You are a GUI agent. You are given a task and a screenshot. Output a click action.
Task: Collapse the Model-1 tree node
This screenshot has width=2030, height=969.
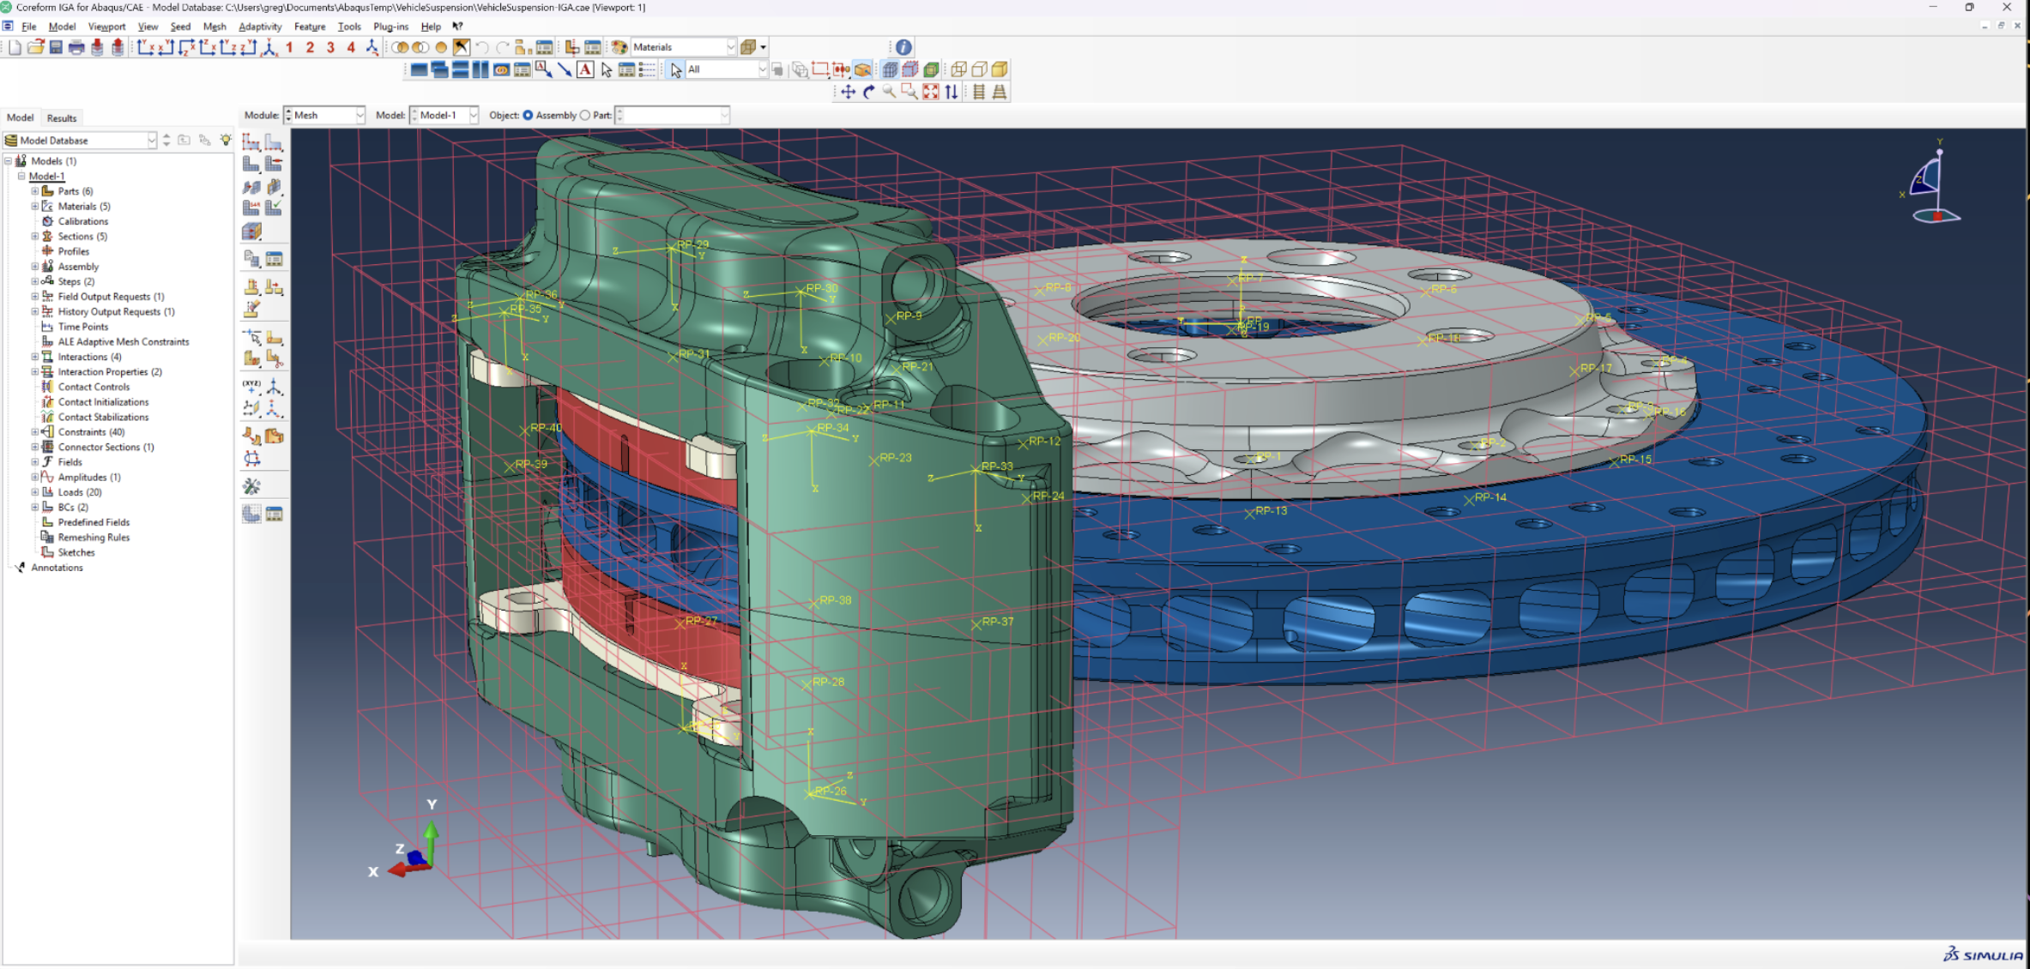tap(21, 176)
